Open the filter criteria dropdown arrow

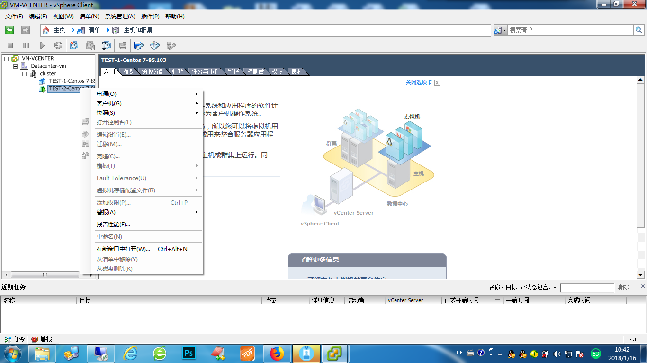(555, 287)
